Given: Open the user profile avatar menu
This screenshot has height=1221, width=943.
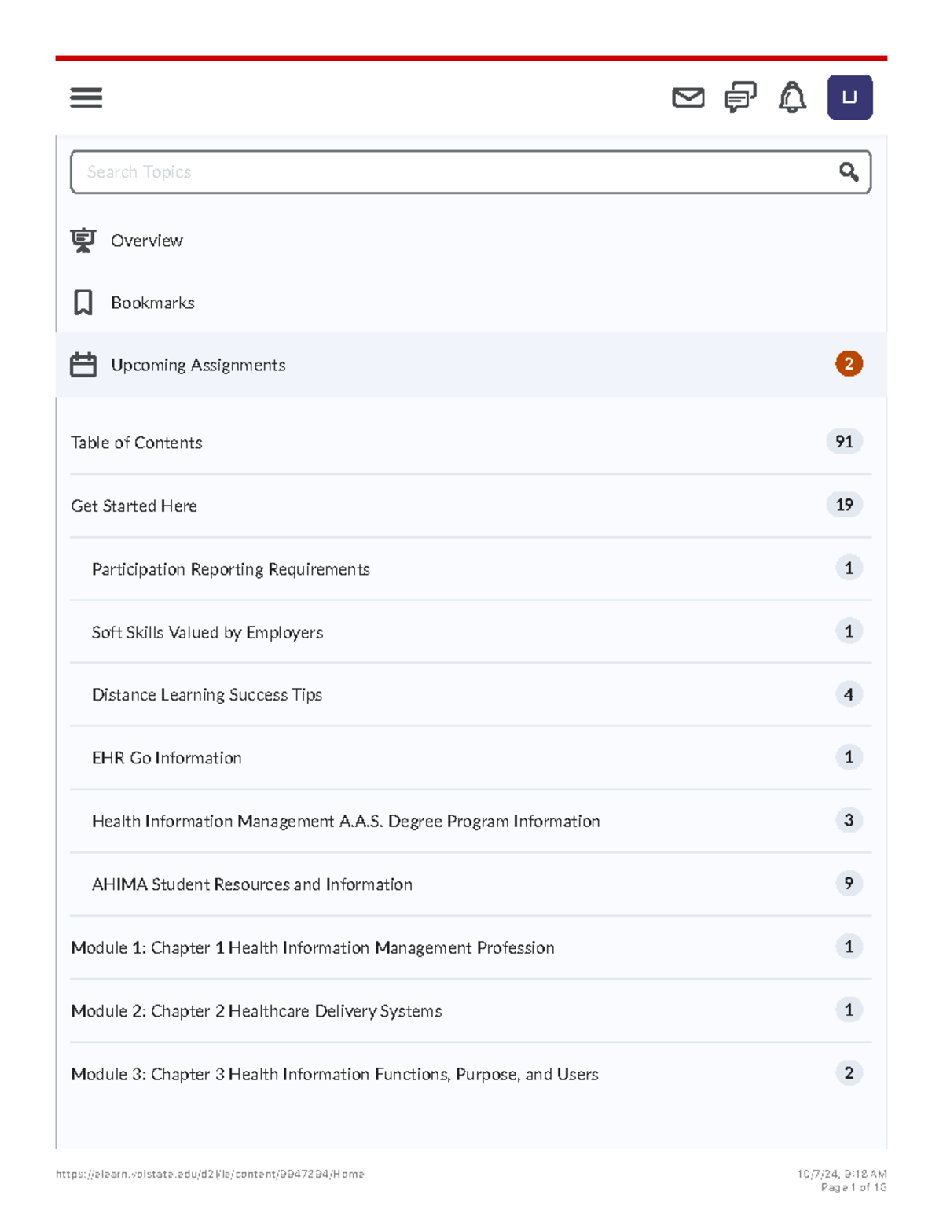Looking at the screenshot, I should click(849, 97).
